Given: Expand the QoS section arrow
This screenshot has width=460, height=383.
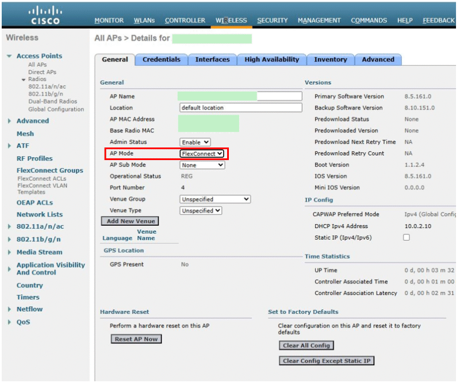Looking at the screenshot, I should coord(9,322).
